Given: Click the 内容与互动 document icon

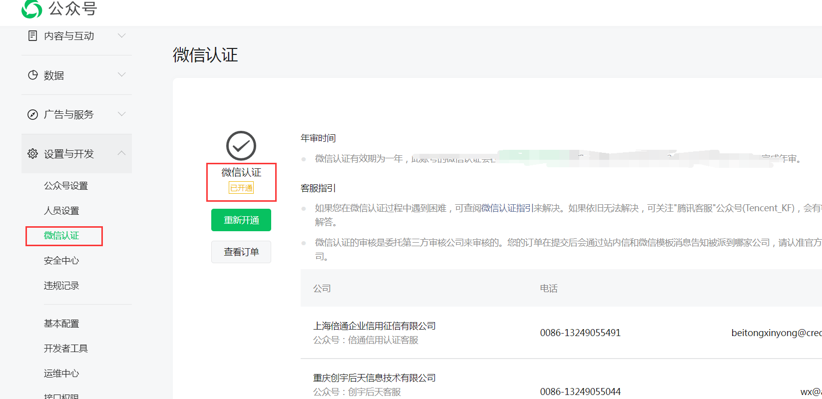Looking at the screenshot, I should [32, 35].
